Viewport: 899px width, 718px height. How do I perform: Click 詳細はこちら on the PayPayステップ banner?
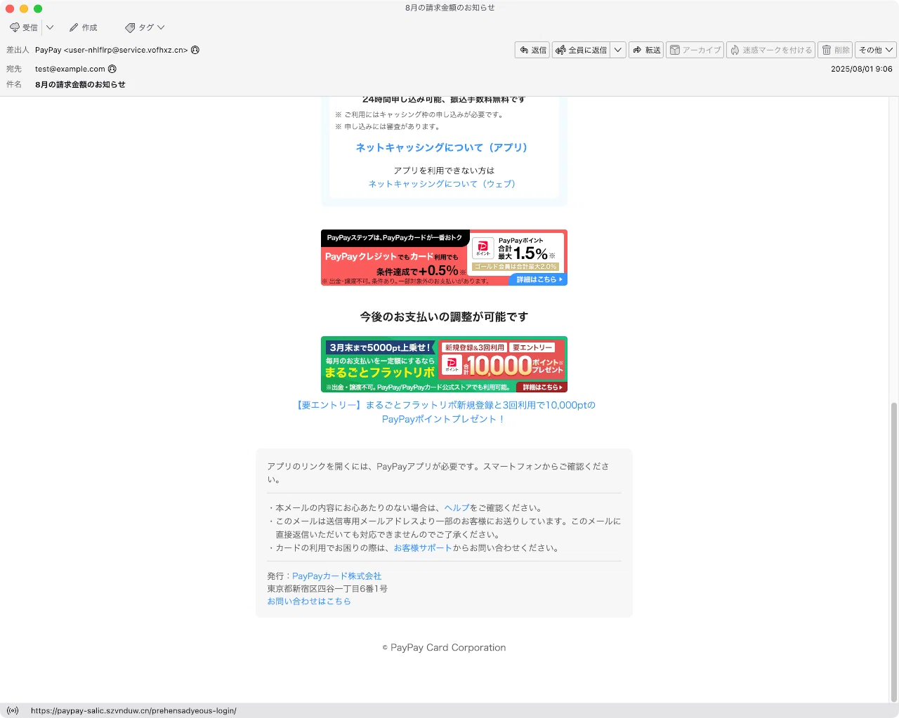point(539,279)
